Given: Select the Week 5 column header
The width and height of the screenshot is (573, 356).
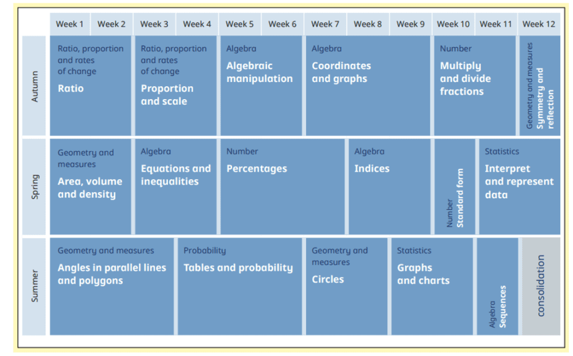Looking at the screenshot, I should (x=239, y=24).
